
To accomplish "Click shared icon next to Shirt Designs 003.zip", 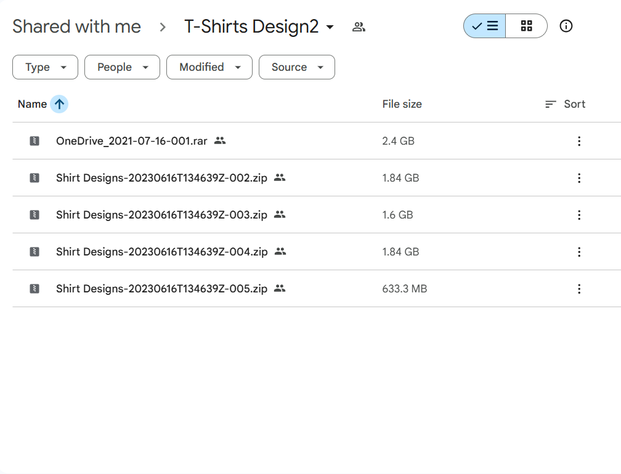I will pos(280,214).
